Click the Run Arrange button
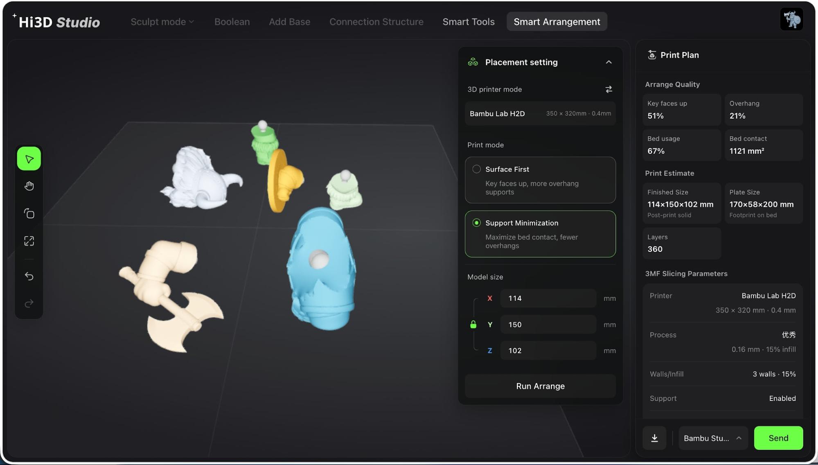Image resolution: width=818 pixels, height=465 pixels. click(x=540, y=386)
